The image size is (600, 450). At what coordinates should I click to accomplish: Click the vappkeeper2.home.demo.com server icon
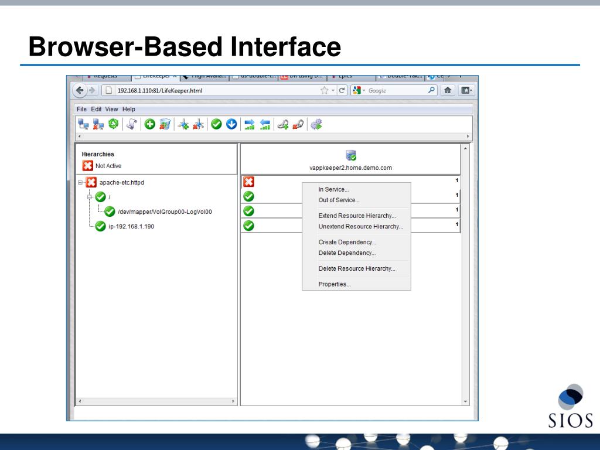point(351,155)
